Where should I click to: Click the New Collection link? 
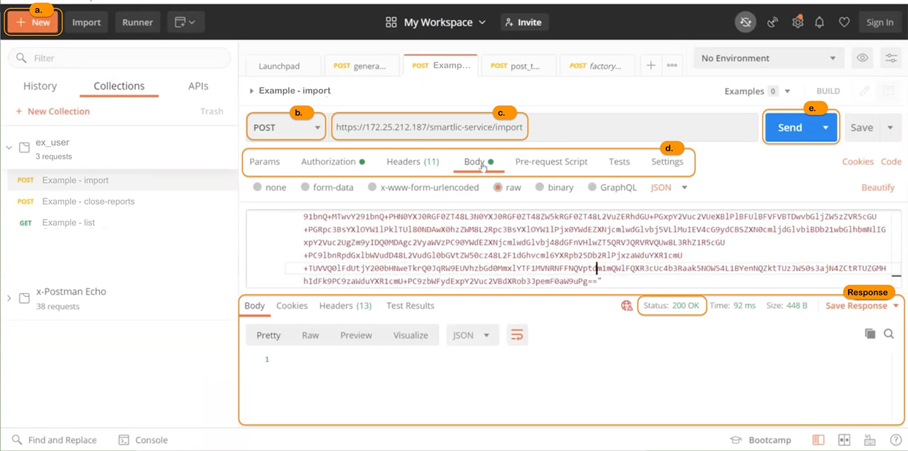coord(53,111)
